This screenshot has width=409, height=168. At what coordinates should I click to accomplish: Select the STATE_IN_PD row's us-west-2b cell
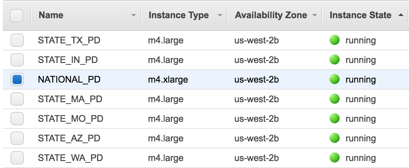(x=256, y=60)
